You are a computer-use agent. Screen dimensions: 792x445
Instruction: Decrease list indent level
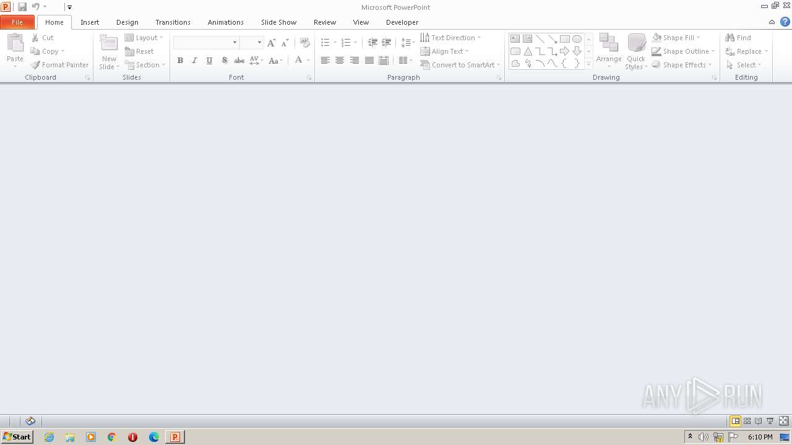click(372, 43)
